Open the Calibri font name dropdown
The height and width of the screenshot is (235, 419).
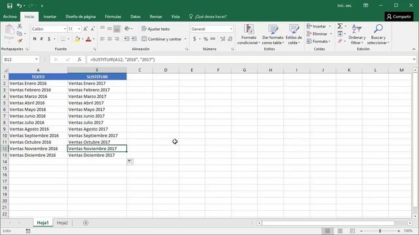[x=65, y=29]
